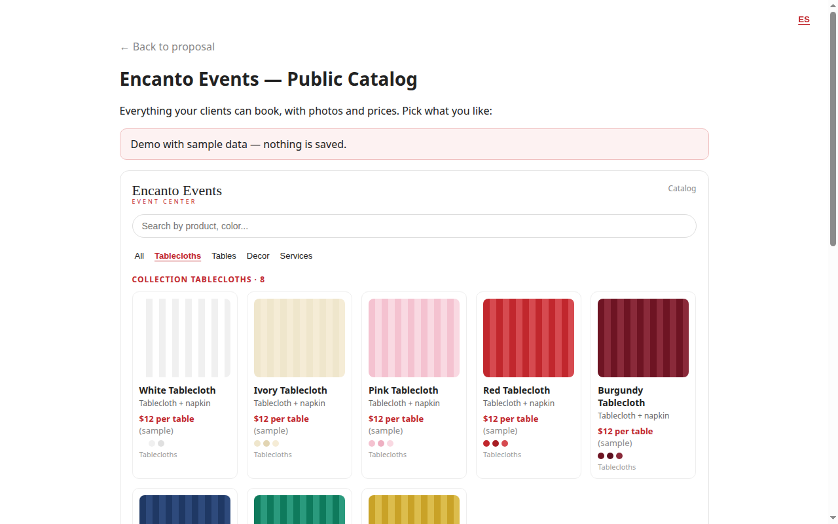Pick the middle color dot under Ivory Tablecloth
This screenshot has width=838, height=524.
266,443
